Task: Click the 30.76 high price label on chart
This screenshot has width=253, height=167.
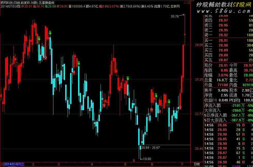Action: click(x=175, y=16)
